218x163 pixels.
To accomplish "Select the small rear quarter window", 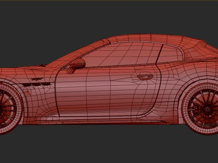I will click(170, 53).
